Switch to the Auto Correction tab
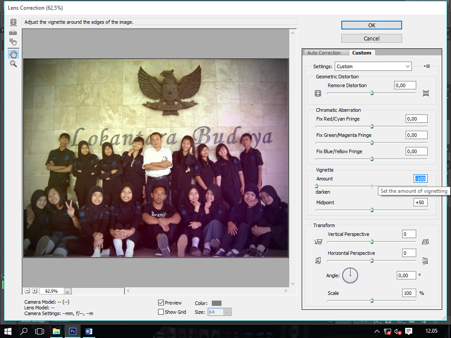Screen dimensions: 451x338 324,53
